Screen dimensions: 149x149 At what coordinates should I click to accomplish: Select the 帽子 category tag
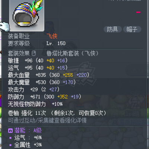click(x=132, y=29)
